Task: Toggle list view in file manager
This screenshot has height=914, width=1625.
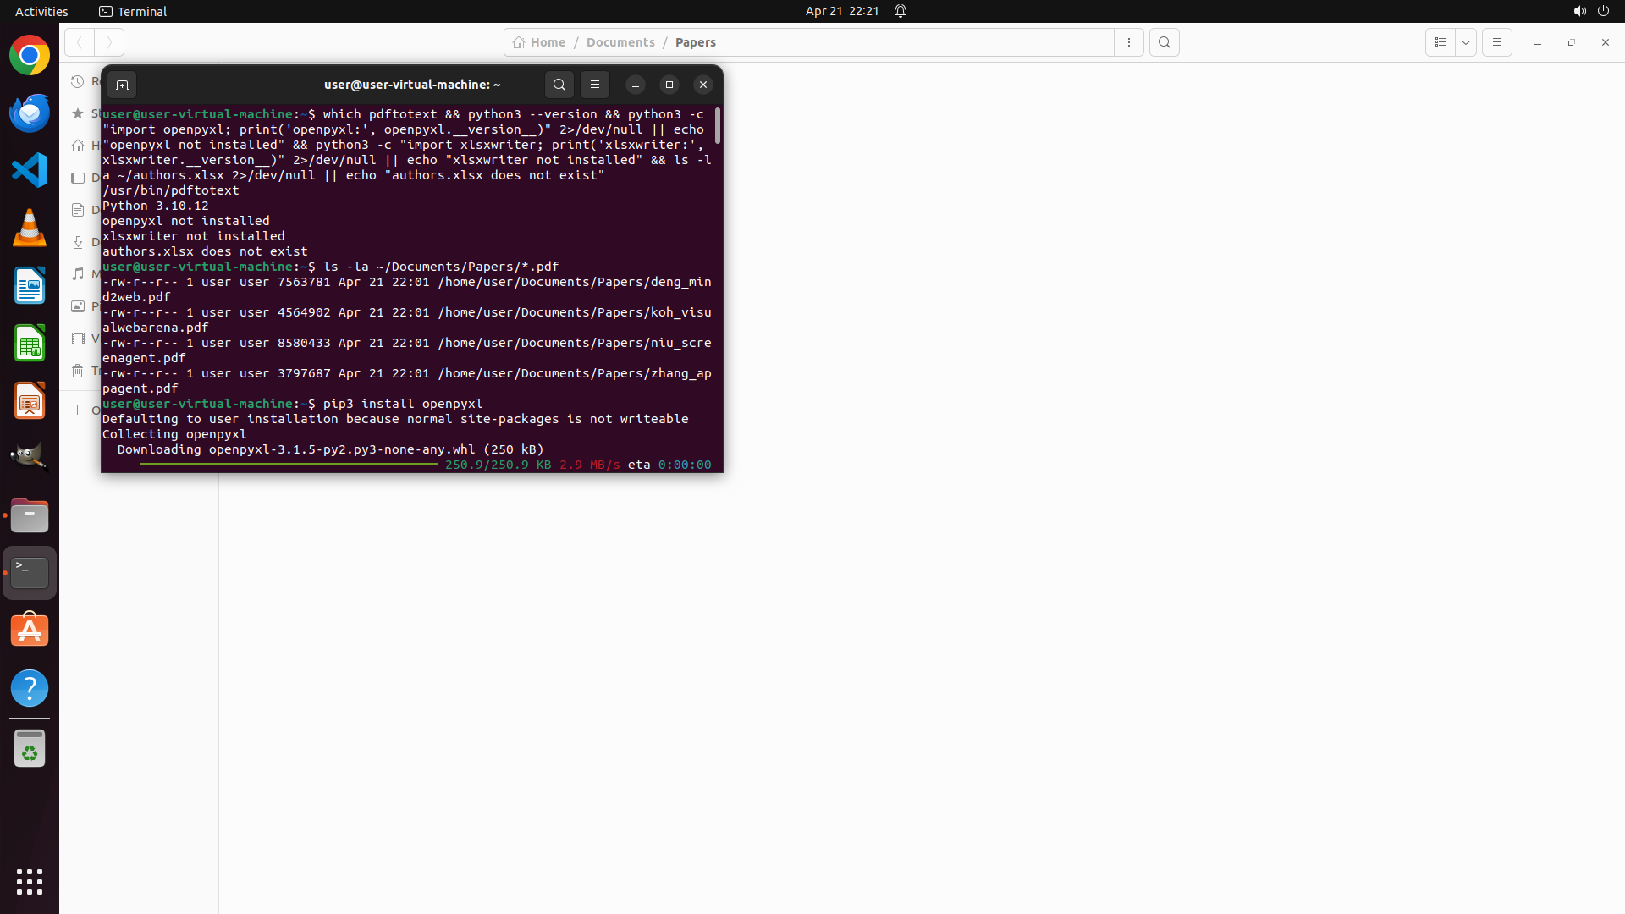Action: point(1440,42)
